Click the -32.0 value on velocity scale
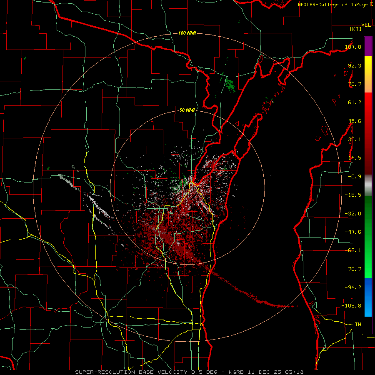 tap(353, 214)
